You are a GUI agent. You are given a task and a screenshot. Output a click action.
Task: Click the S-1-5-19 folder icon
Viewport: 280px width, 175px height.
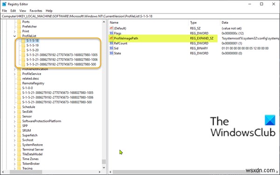point(23,46)
